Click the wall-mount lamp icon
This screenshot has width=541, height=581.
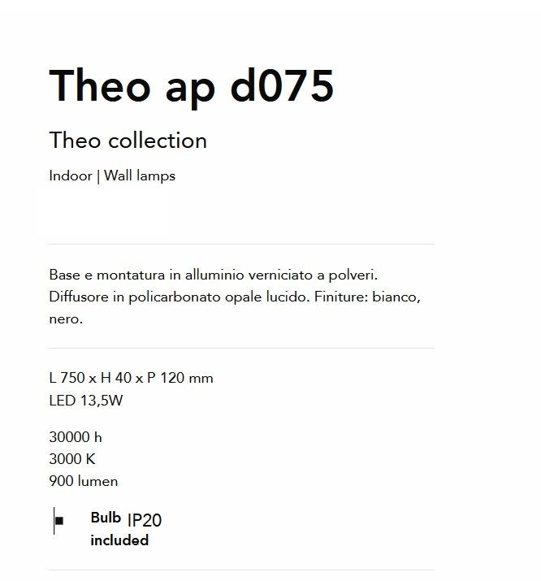tap(58, 521)
